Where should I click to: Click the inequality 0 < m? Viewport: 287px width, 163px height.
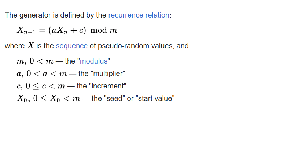[x=41, y=61]
